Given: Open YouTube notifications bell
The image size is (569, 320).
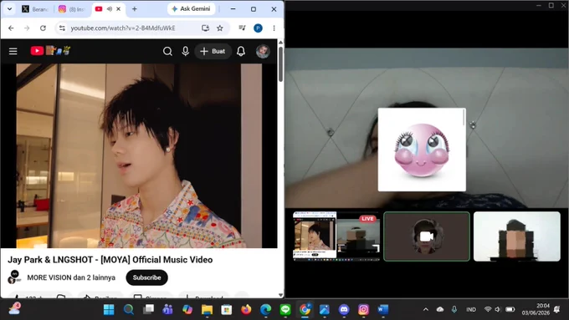Looking at the screenshot, I should click(241, 51).
